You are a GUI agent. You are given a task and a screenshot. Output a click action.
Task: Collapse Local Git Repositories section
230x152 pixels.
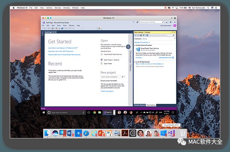click(135, 62)
